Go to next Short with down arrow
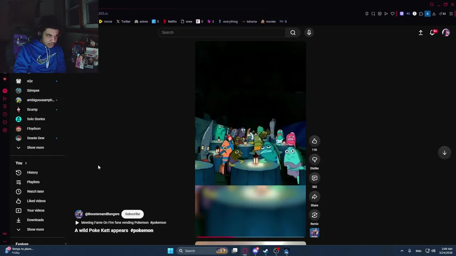The height and width of the screenshot is (256, 456). pos(445,153)
